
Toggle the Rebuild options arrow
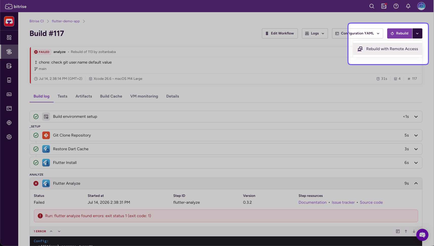[x=417, y=33]
